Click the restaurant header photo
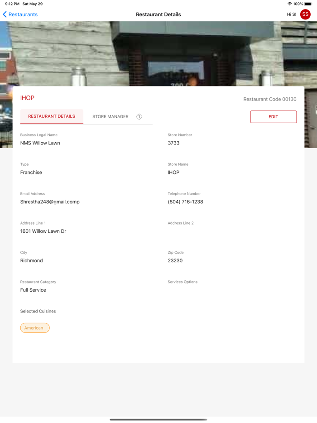Image resolution: width=317 pixels, height=423 pixels. (158, 54)
